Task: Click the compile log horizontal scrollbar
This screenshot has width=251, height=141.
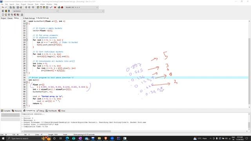Action: 135,131
